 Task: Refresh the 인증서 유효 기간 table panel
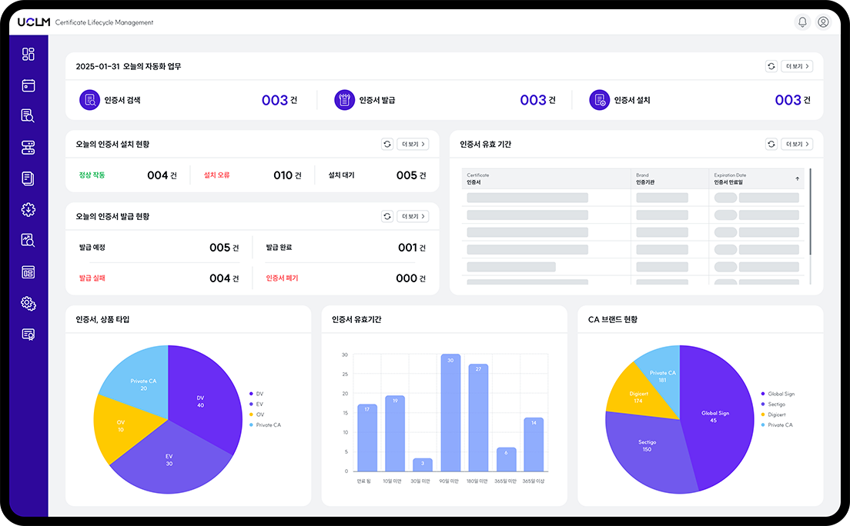pyautogui.click(x=771, y=145)
